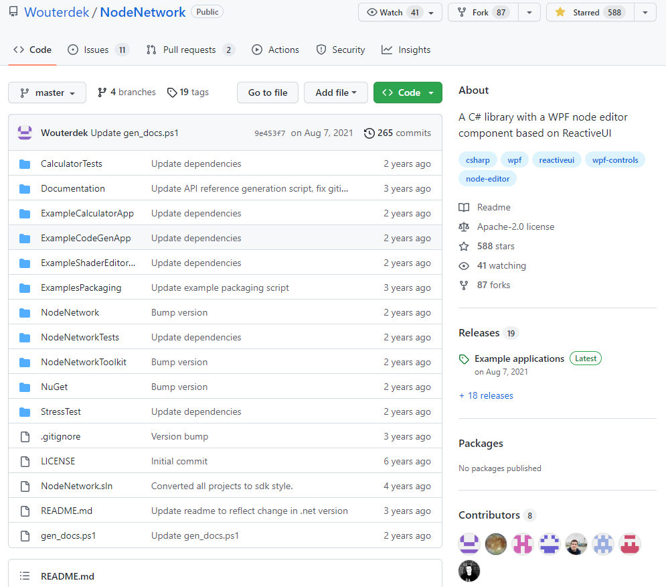The image size is (666, 587).
Task: Click the ExamplesPackaging folder icon
Action: coord(25,288)
